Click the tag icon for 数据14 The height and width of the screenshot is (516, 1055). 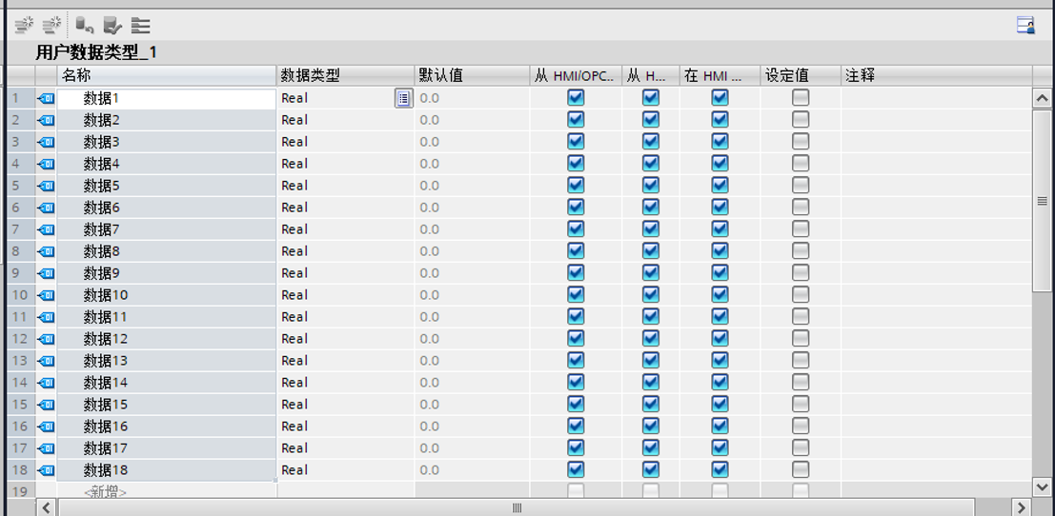tap(46, 383)
